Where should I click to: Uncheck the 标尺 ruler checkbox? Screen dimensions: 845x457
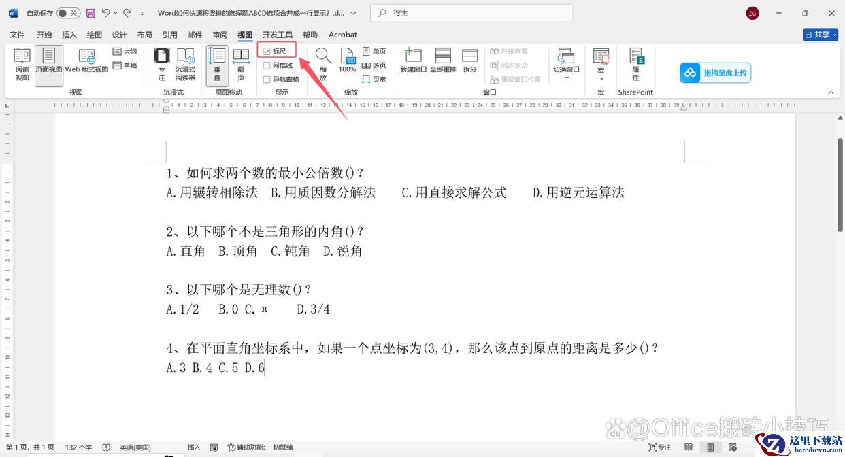click(267, 52)
